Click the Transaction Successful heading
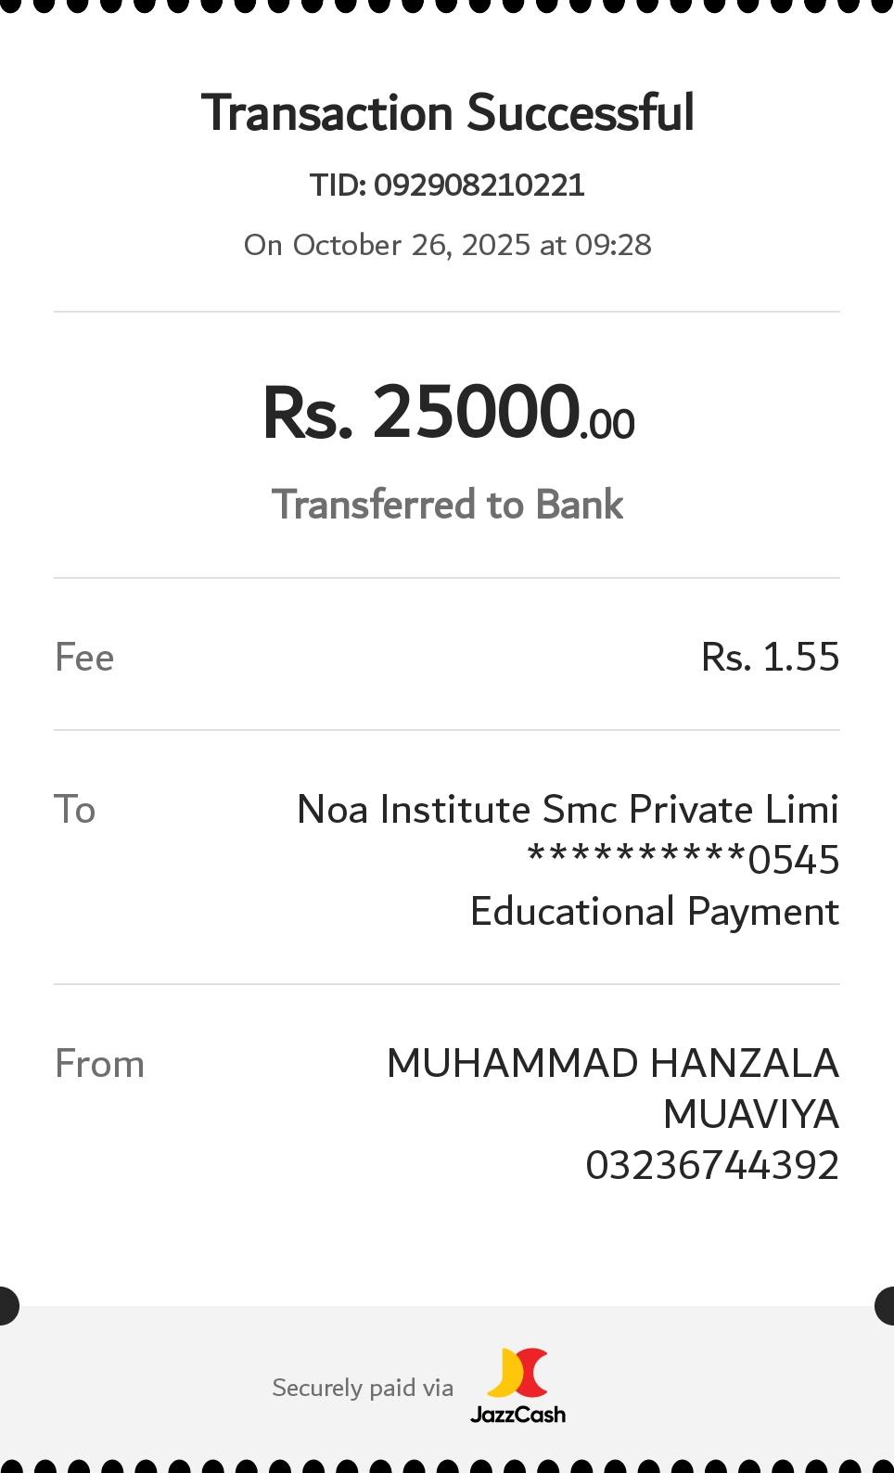Viewport: 894px width, 1473px height. 447,113
